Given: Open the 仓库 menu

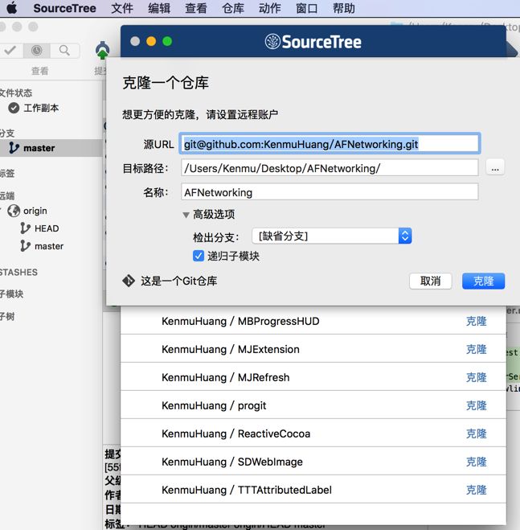Looking at the screenshot, I should pyautogui.click(x=233, y=8).
